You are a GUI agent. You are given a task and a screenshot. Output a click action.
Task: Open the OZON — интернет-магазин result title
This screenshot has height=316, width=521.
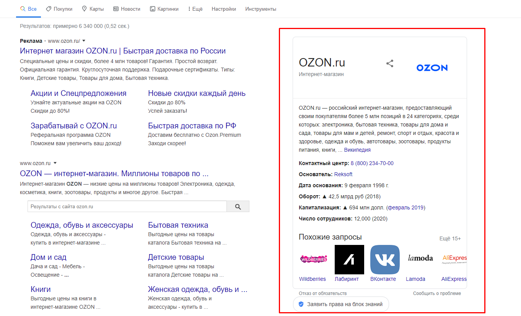pyautogui.click(x=114, y=174)
